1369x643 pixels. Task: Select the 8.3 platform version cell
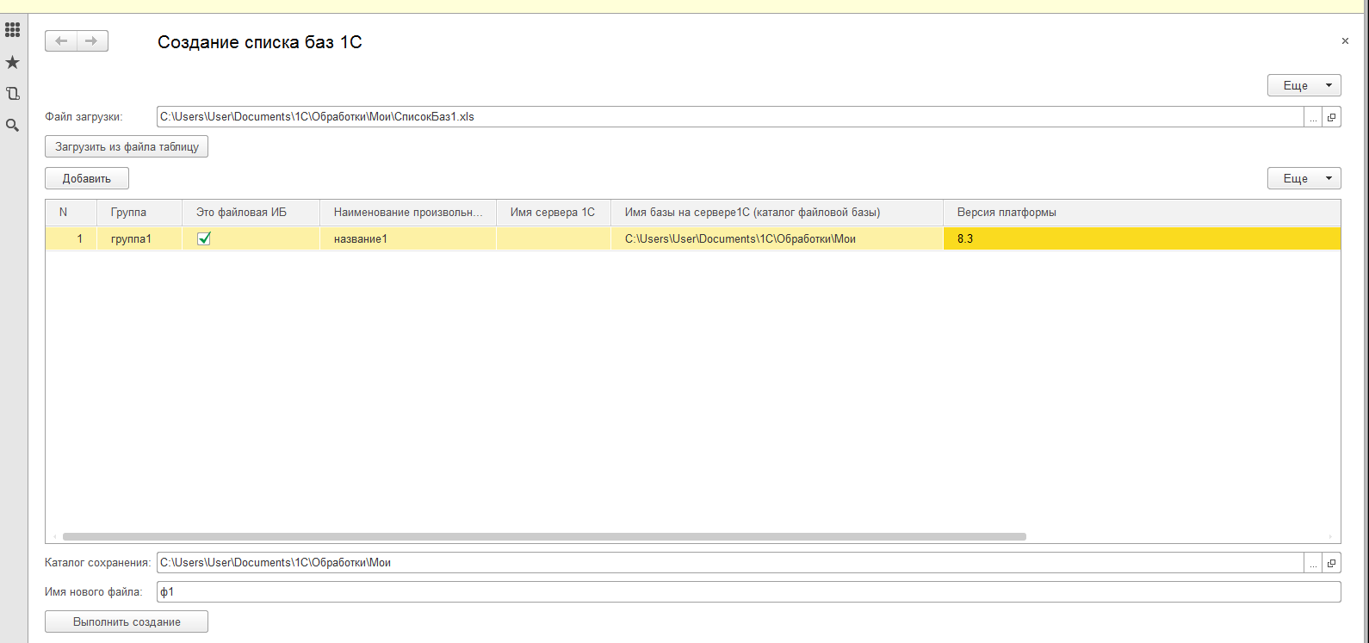tap(1142, 238)
